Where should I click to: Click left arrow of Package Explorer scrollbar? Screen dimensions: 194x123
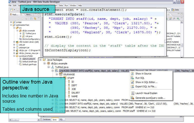(x=11, y=120)
